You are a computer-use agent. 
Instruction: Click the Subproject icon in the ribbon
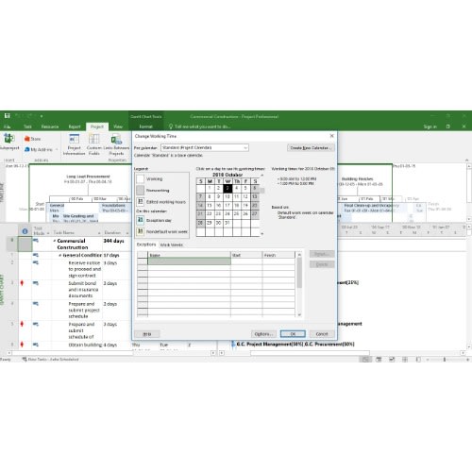click(x=8, y=138)
